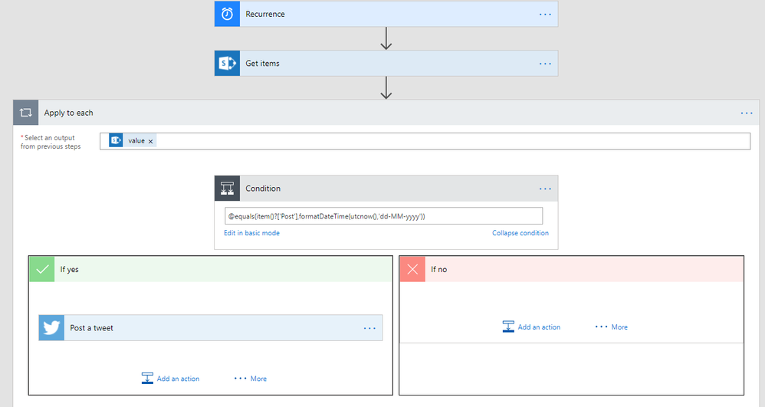The width and height of the screenshot is (765, 407).
Task: Click the Twitter bird icon
Action: pyautogui.click(x=52, y=328)
